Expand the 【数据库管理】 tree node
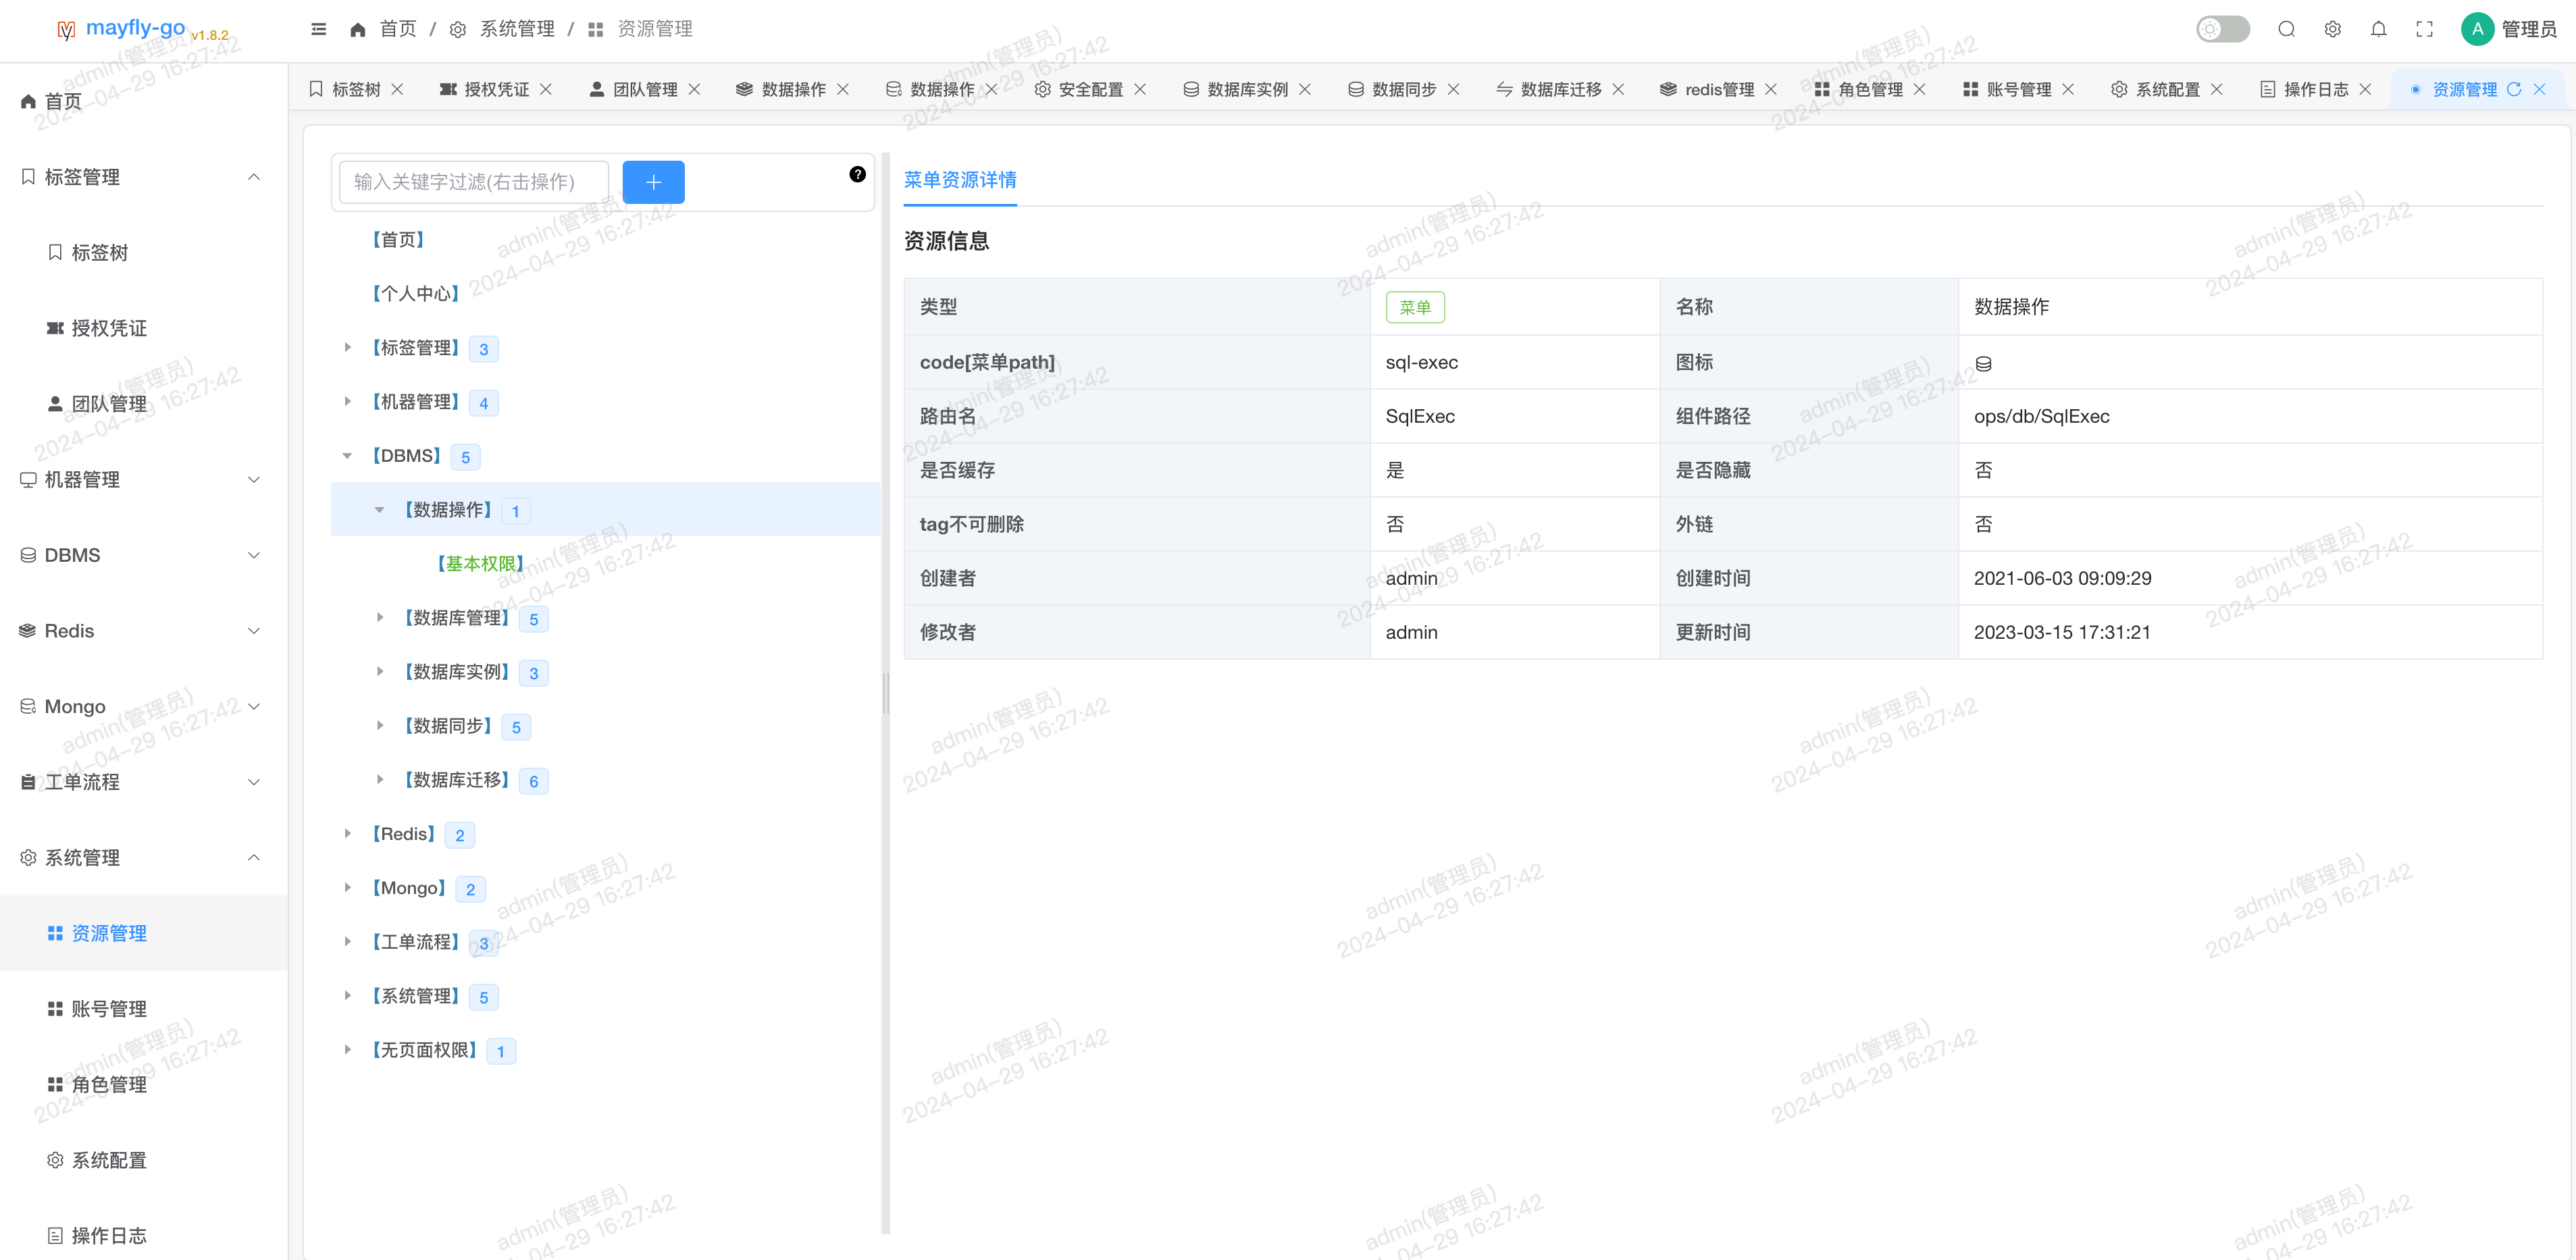This screenshot has width=2576, height=1260. click(x=379, y=617)
